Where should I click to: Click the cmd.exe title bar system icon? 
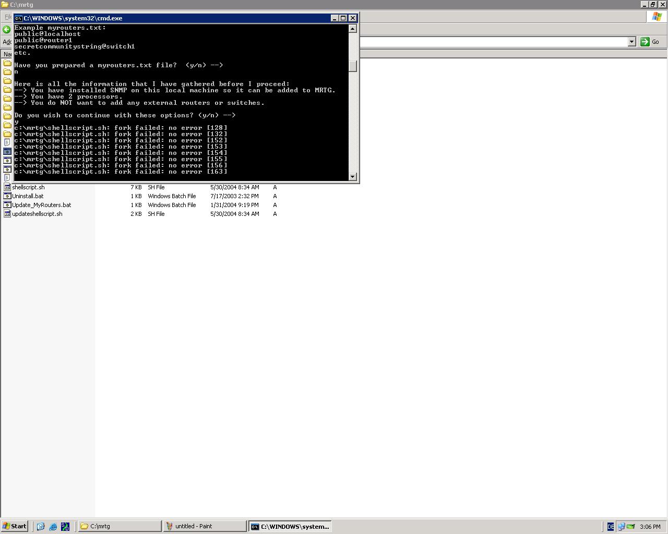click(x=18, y=18)
